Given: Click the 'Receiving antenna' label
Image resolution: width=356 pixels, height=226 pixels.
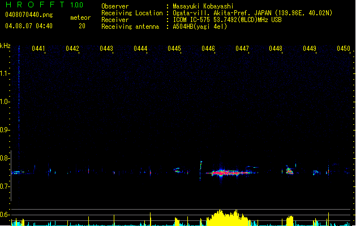Looking at the screenshot, I should tap(130, 27).
